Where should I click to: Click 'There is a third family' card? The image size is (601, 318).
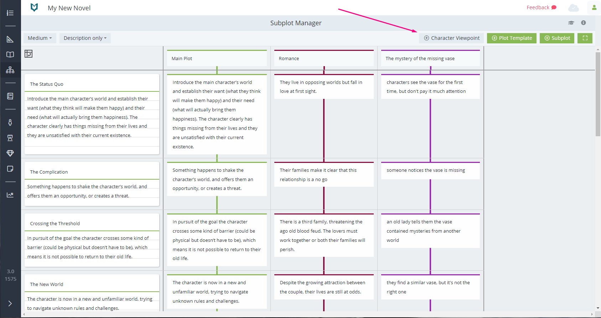pyautogui.click(x=324, y=235)
